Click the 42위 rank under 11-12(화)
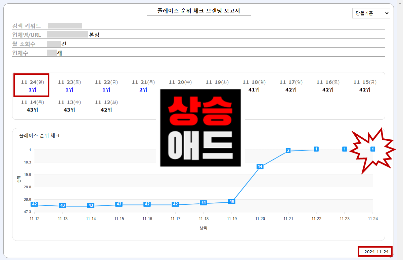The image size is (403, 260). tap(106, 110)
